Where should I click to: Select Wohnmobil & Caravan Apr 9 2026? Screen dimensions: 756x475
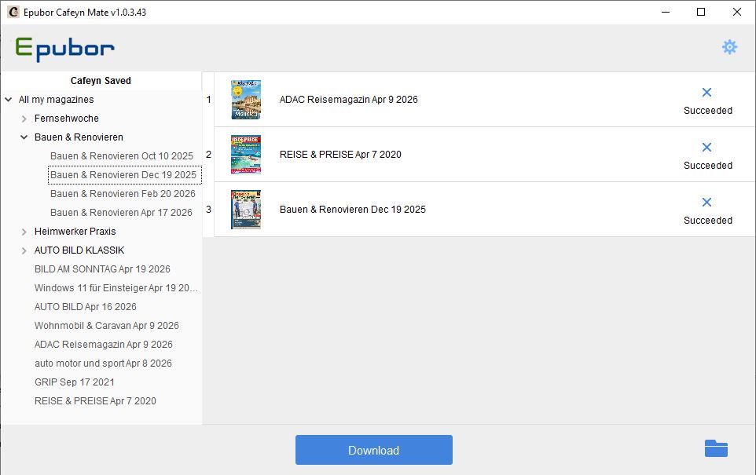[106, 325]
